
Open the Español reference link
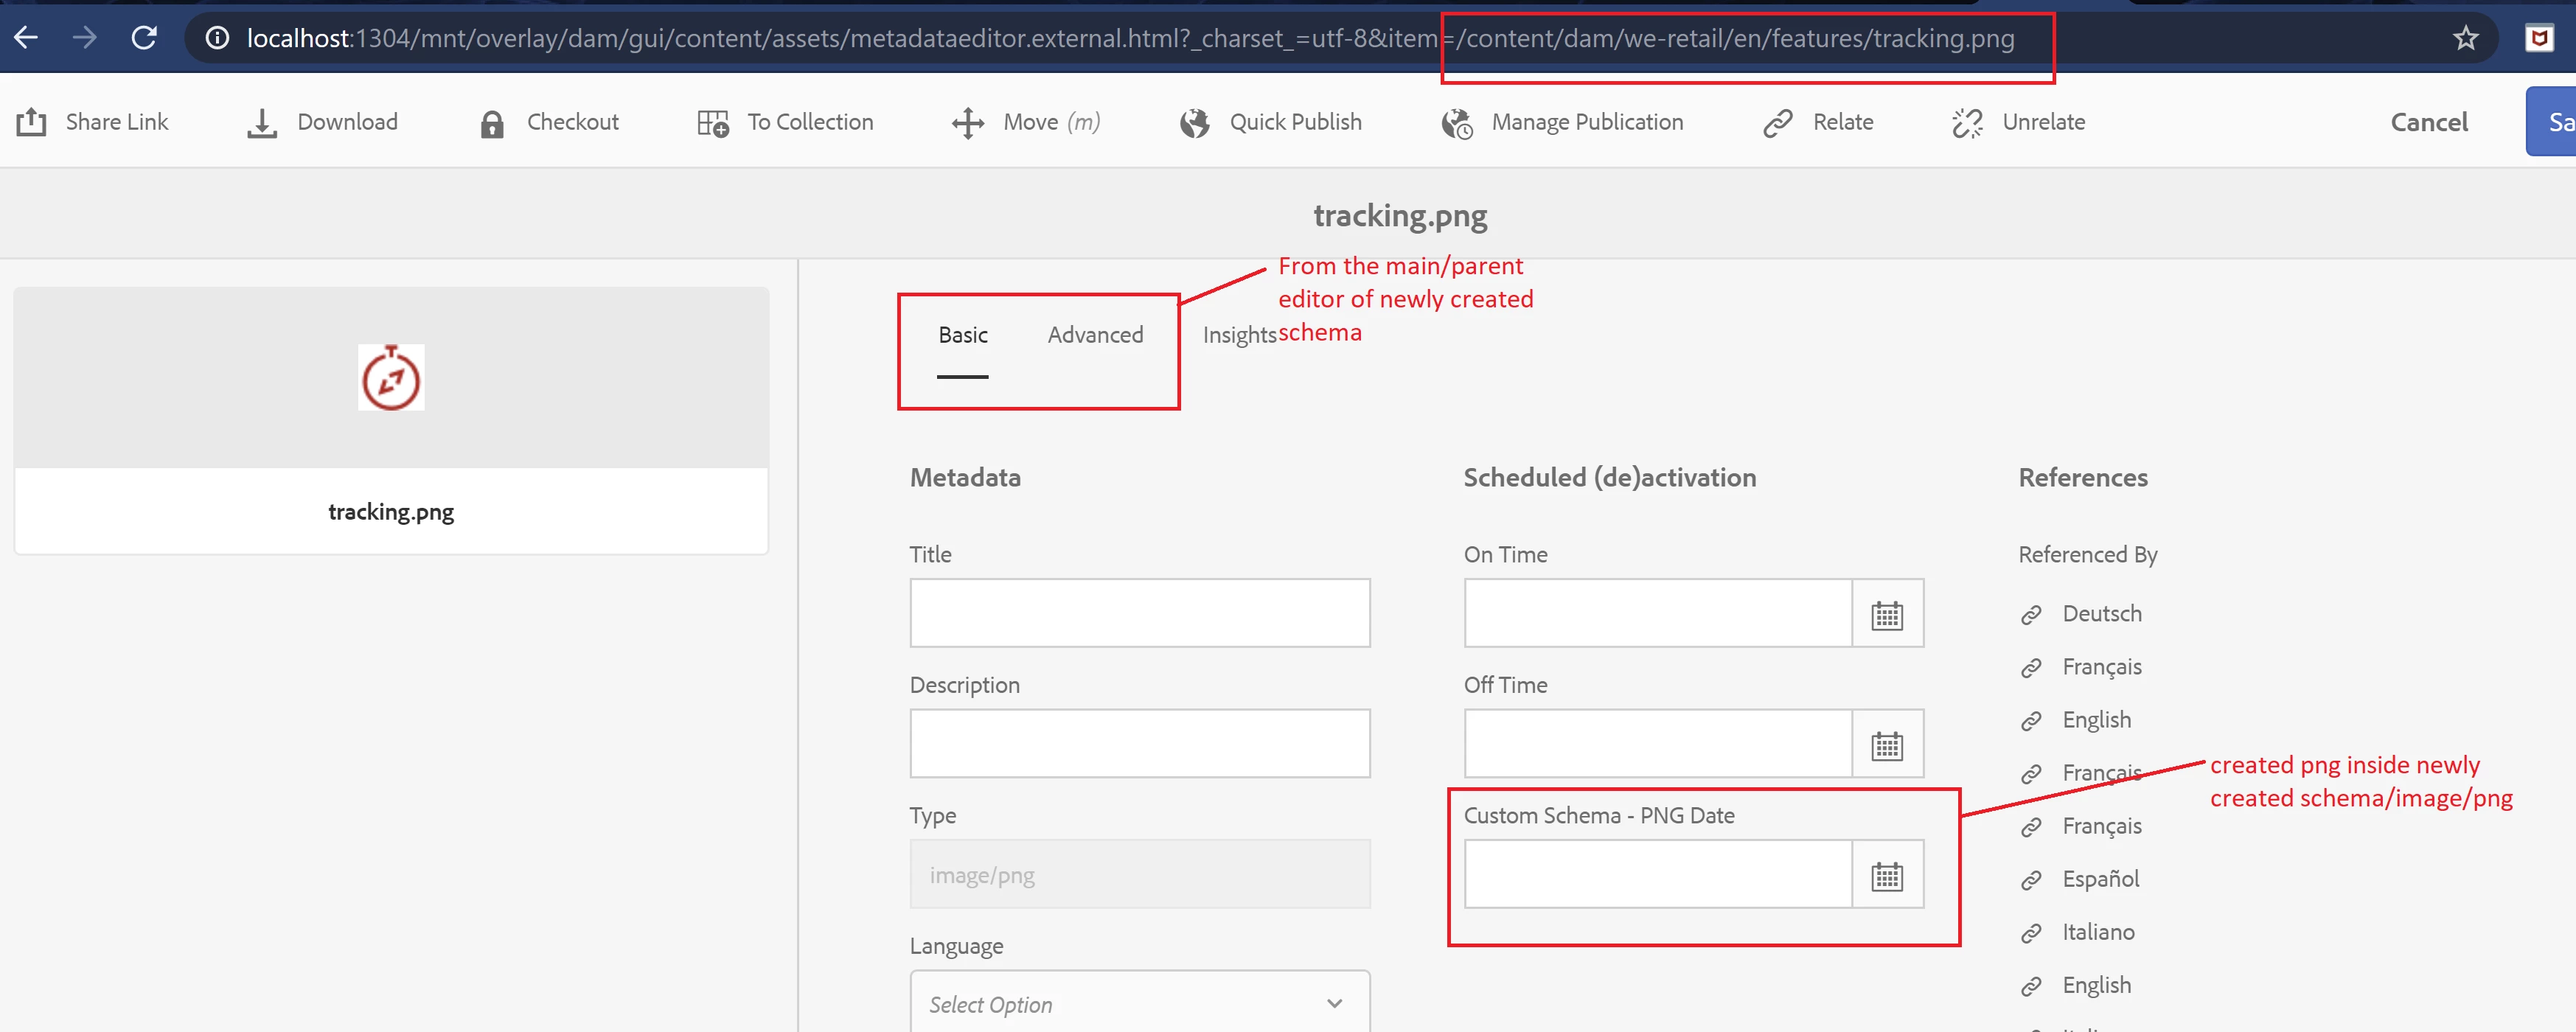[2100, 879]
